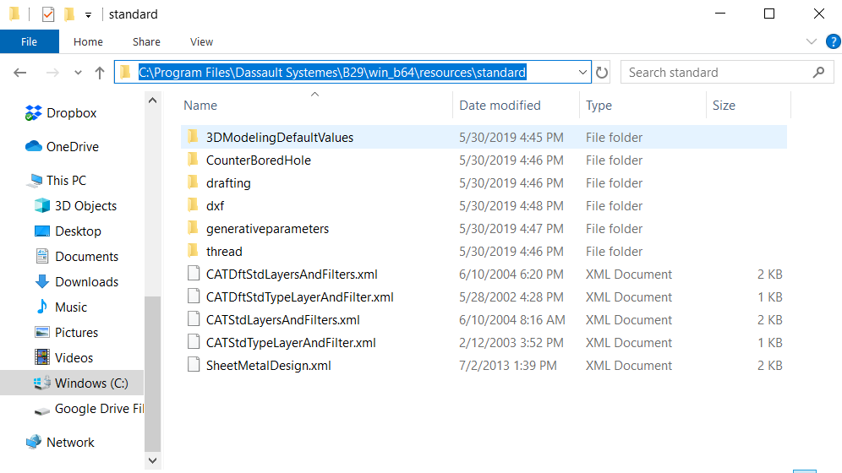Expand the address bar history dropdown
The width and height of the screenshot is (842, 473).
pos(582,73)
